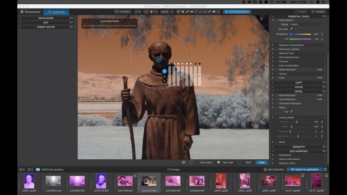Viewport: 347px width, 195px height.
Task: Click the Wi-Fi icon in menu bar
Action: coord(272,2)
